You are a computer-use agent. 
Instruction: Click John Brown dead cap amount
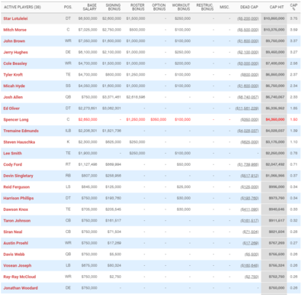click(x=248, y=41)
